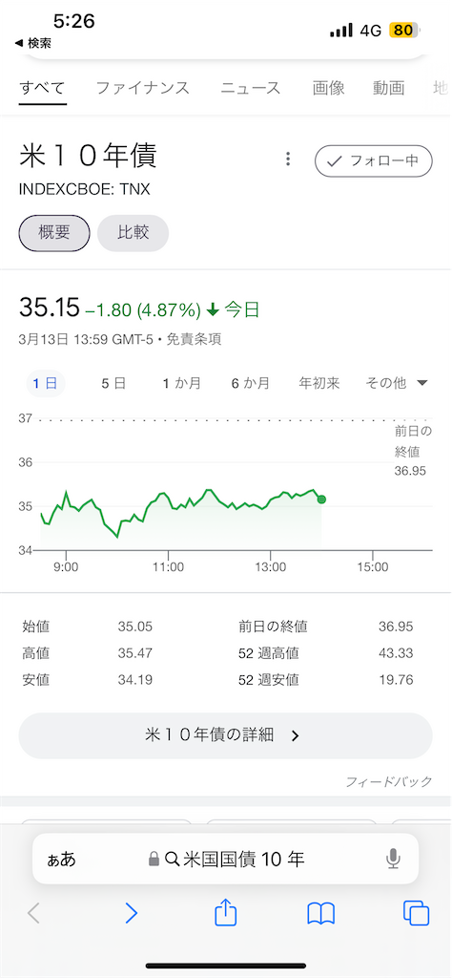452x978 pixels.
Task: Open the three-dot options menu beside 米10年債
Action: point(288,159)
